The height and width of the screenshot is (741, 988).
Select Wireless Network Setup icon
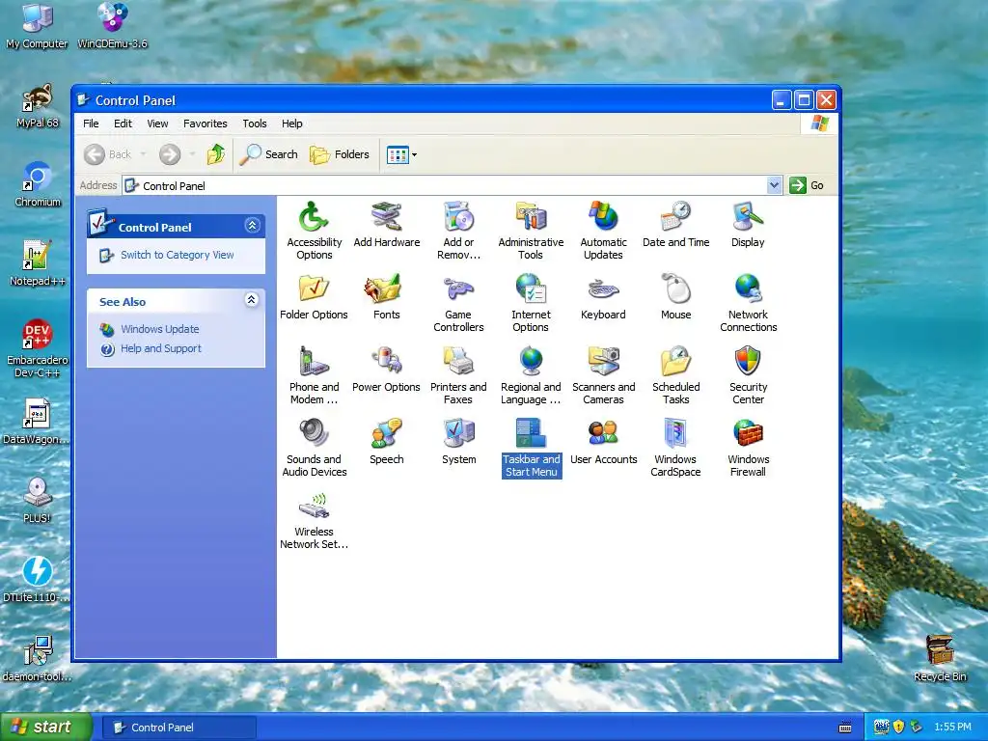(x=314, y=520)
